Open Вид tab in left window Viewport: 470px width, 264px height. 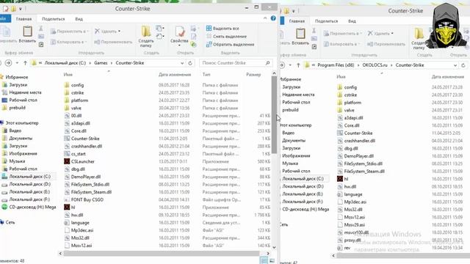click(x=79, y=19)
